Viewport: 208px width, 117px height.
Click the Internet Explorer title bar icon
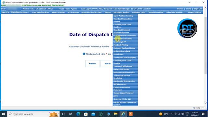[x=4, y=2]
